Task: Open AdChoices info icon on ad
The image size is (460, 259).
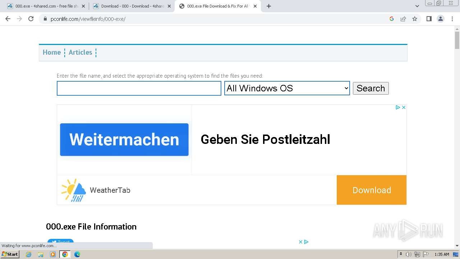Action: pyautogui.click(x=398, y=107)
